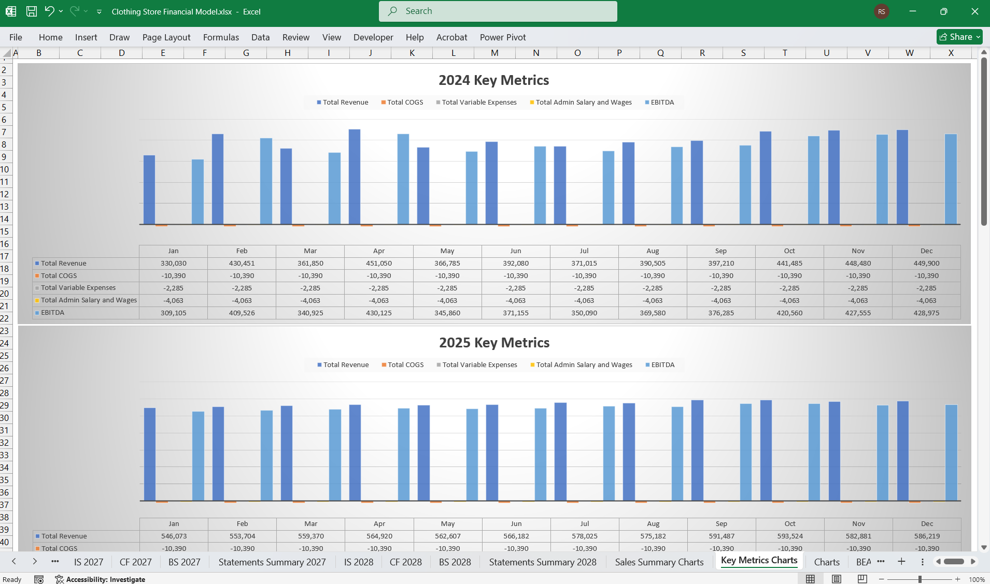
Task: Open the Acrobat ribbon tab
Action: point(452,37)
